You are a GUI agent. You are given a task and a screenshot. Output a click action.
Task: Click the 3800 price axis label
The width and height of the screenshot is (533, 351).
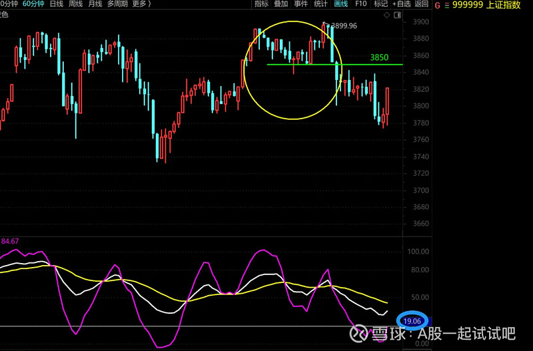tap(421, 106)
